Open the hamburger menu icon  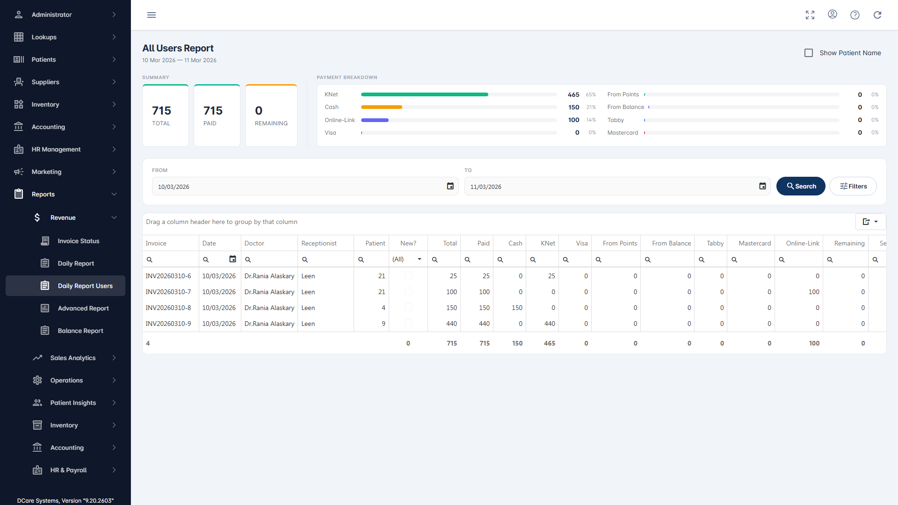pos(152,14)
